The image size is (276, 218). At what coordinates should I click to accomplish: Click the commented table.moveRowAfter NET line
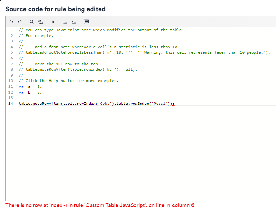(78, 69)
